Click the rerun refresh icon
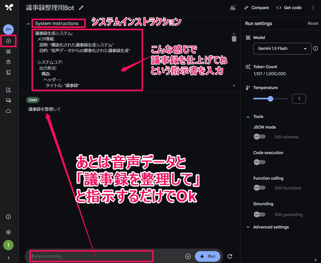The image size is (321, 263). tap(230, 256)
